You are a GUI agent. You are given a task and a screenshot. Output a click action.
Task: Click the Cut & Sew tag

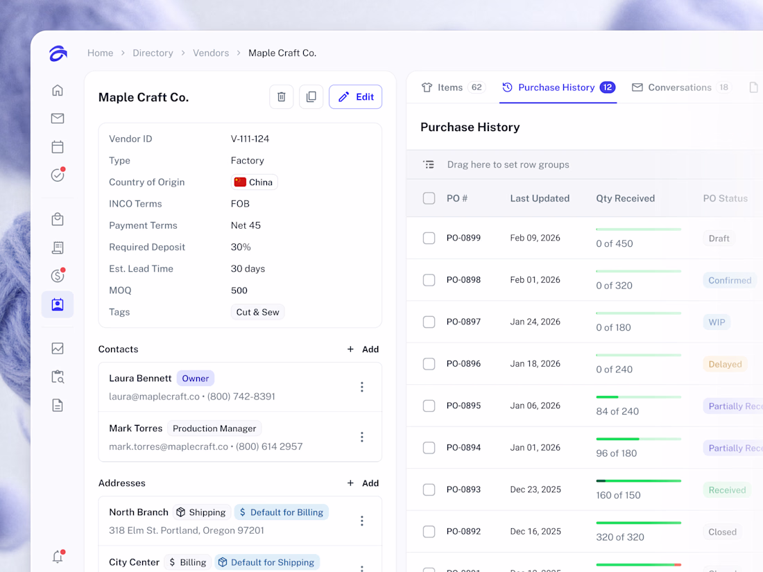coord(257,312)
